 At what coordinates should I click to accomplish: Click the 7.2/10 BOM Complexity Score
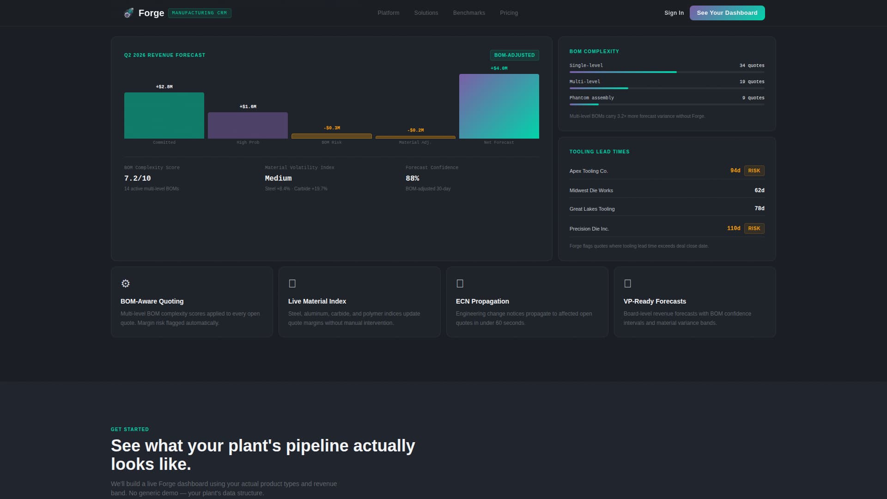137,178
